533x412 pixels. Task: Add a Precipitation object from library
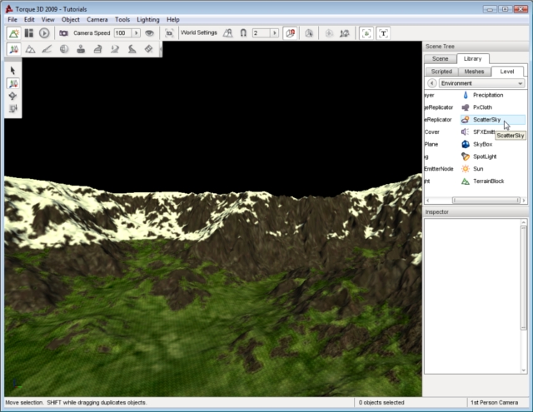click(487, 95)
